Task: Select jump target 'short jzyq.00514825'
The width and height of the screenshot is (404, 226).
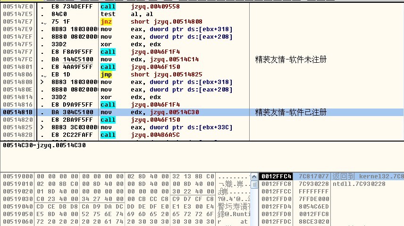Action: click(167, 75)
